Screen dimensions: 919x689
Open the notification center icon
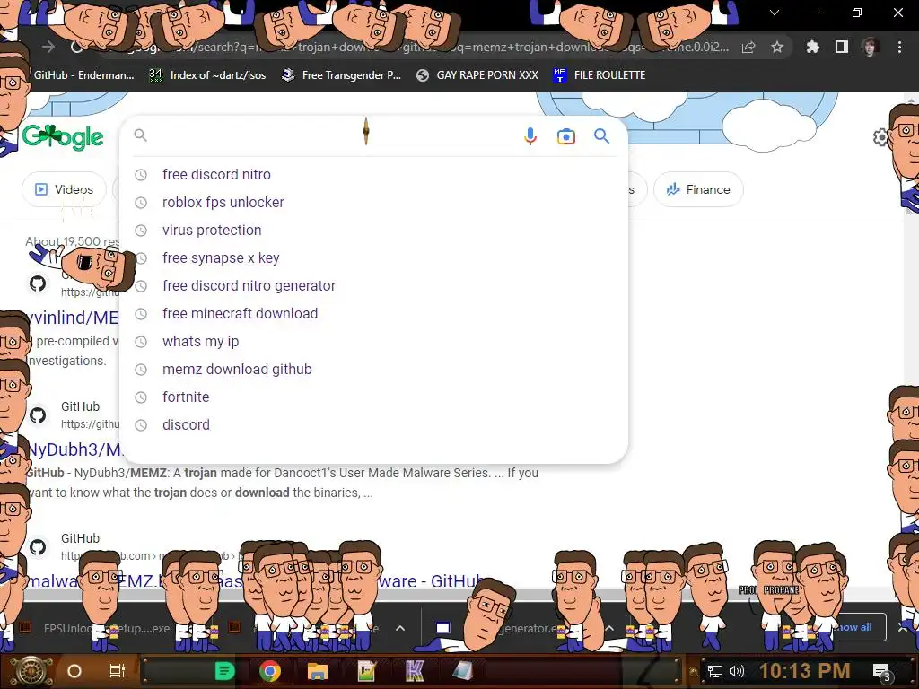pos(883,672)
